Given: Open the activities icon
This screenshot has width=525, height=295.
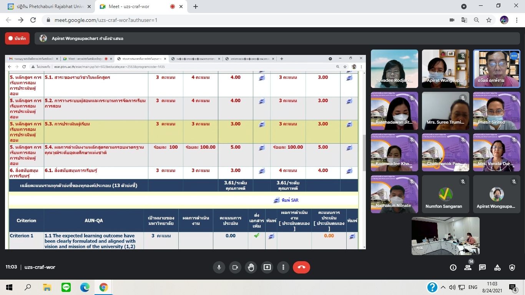Looking at the screenshot, I should [497, 268].
